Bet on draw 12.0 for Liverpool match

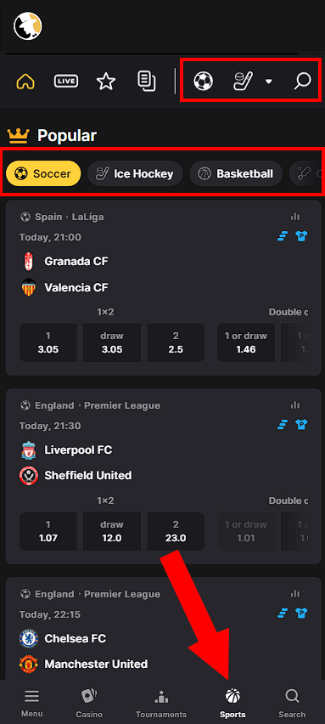[x=111, y=531]
